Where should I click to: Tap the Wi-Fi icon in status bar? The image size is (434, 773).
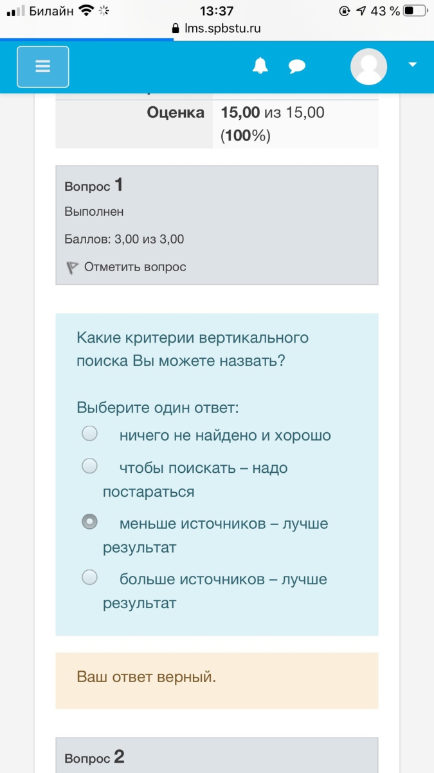tap(86, 11)
